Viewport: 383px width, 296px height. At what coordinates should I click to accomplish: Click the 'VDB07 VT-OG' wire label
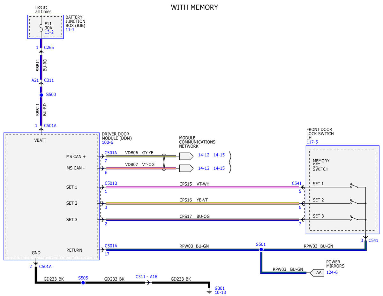pyautogui.click(x=139, y=164)
